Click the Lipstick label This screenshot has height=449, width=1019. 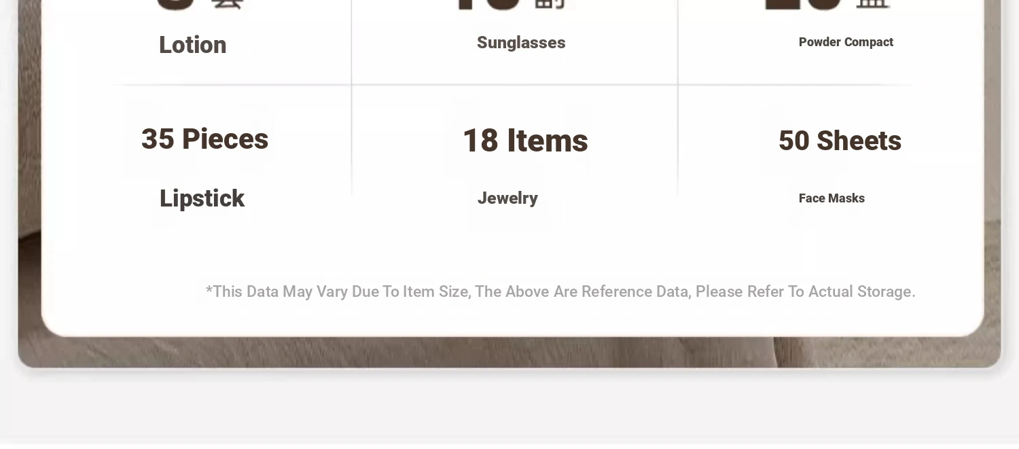[202, 199]
